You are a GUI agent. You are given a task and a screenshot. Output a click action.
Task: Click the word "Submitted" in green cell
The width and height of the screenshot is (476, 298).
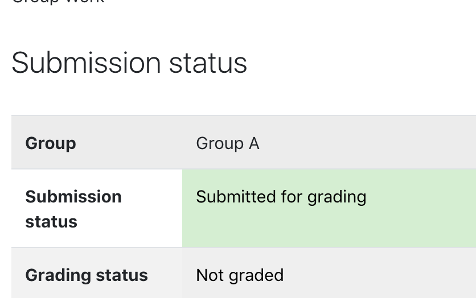[x=236, y=196]
